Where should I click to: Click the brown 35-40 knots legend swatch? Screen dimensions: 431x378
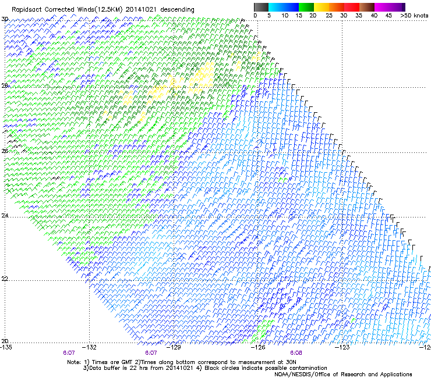367,7
